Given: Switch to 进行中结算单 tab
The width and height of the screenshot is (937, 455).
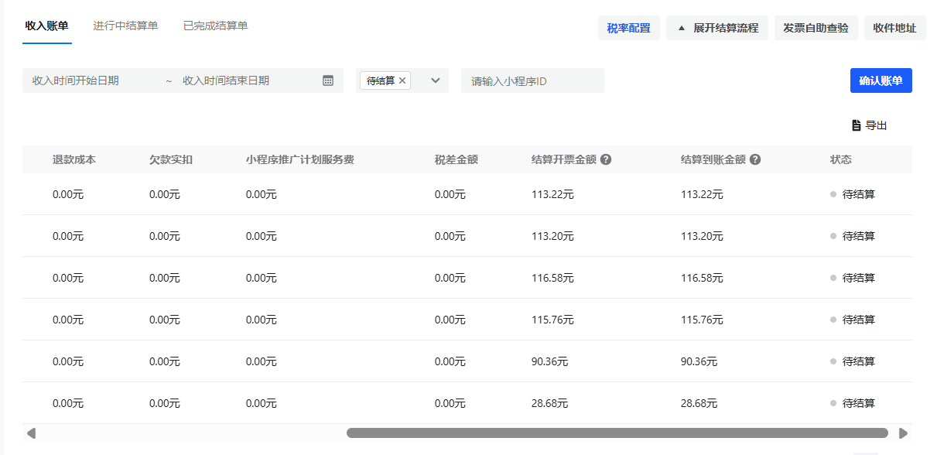Looking at the screenshot, I should tap(125, 26).
